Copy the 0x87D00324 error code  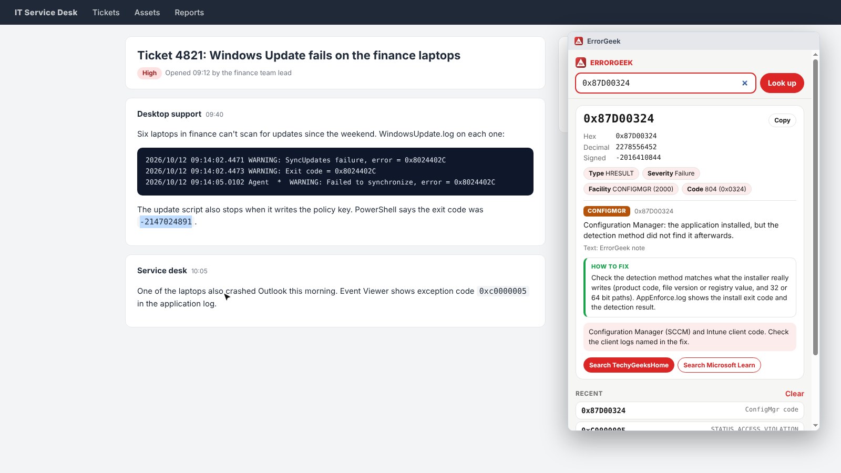[x=782, y=120]
